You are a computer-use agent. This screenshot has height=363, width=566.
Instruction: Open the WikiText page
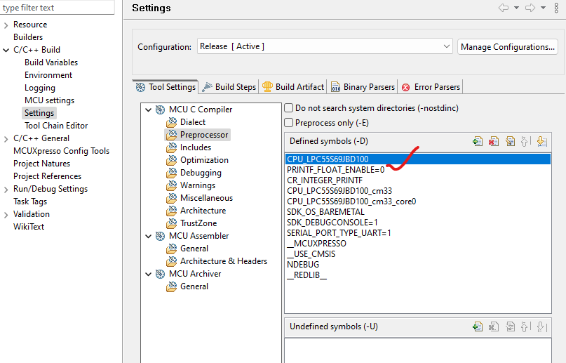coord(29,227)
